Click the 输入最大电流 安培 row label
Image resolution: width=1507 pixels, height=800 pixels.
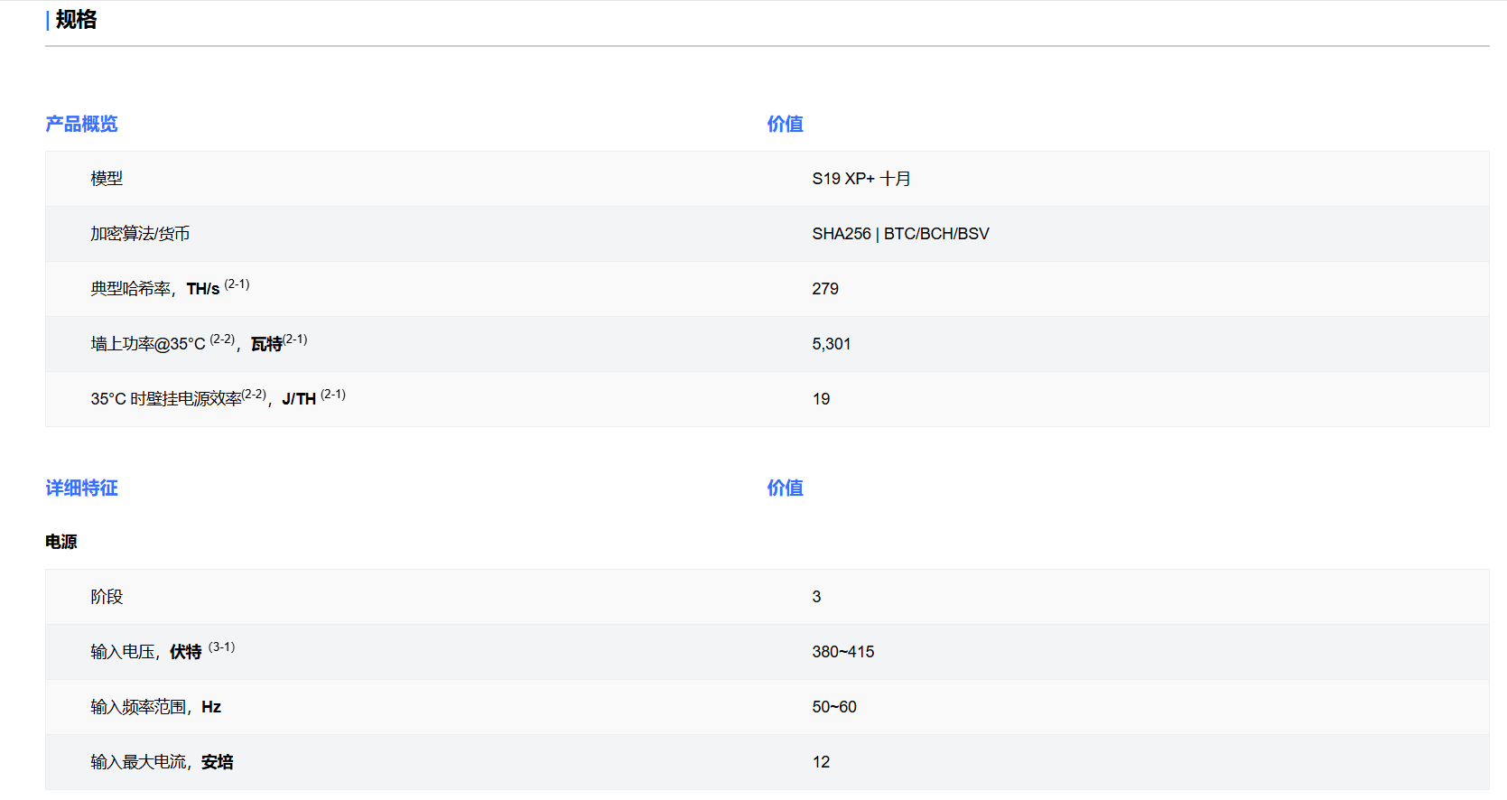[x=162, y=762]
